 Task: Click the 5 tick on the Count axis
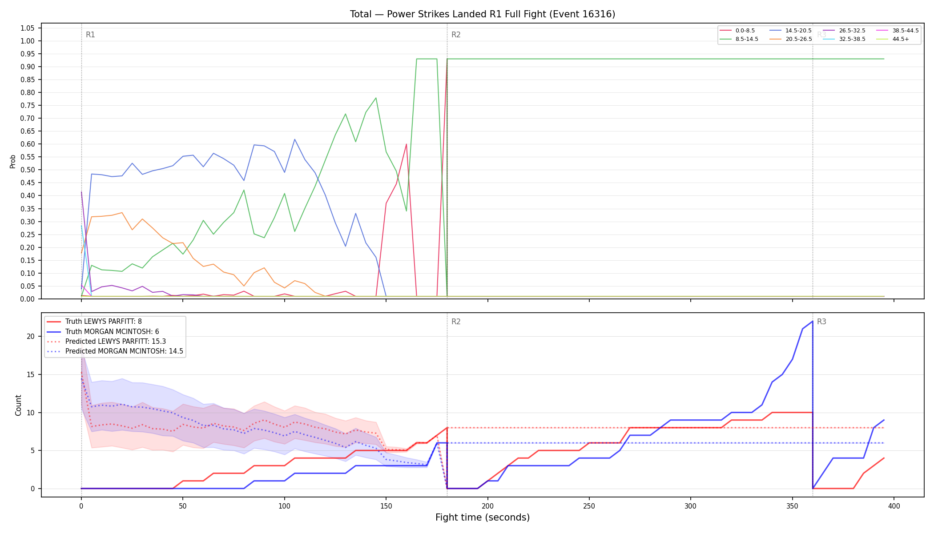point(32,450)
